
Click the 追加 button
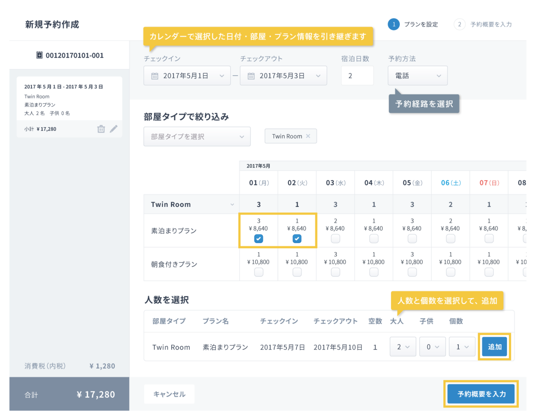[495, 347]
